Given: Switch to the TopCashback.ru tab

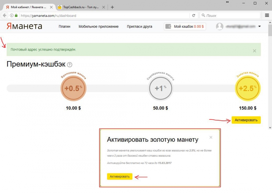Looking at the screenshot, I should [x=81, y=7].
